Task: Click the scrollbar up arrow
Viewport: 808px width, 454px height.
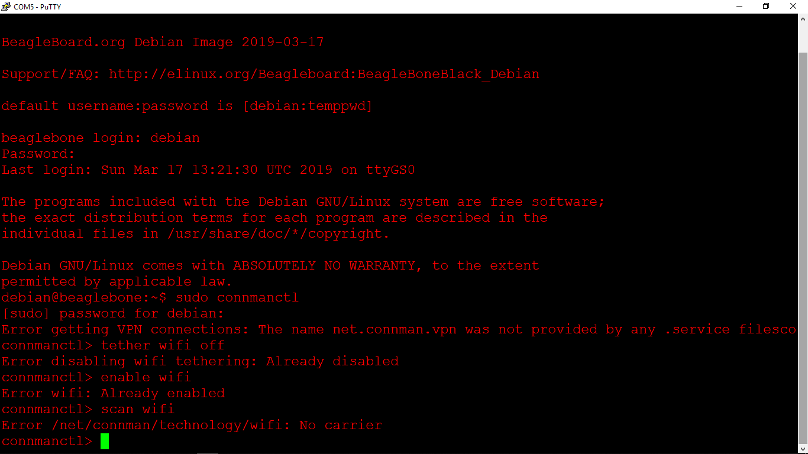Action: 803,18
